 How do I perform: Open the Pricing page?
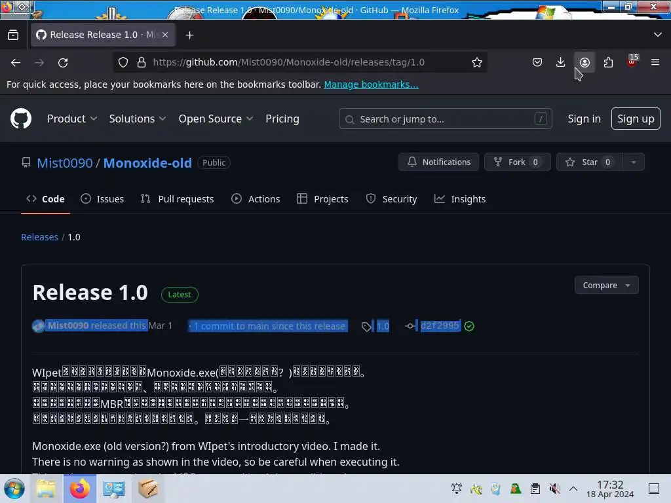[x=282, y=119]
